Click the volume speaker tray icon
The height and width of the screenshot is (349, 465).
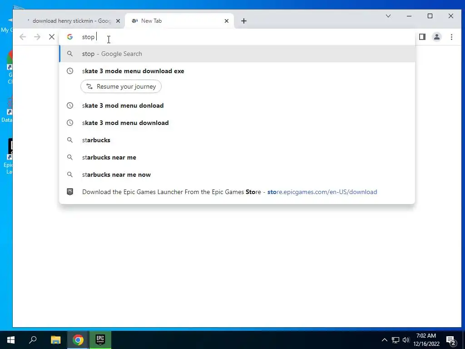pyautogui.click(x=406, y=340)
